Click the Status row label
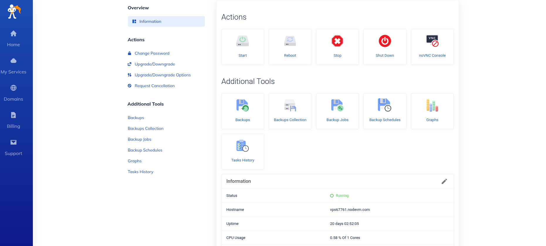 pos(232,196)
